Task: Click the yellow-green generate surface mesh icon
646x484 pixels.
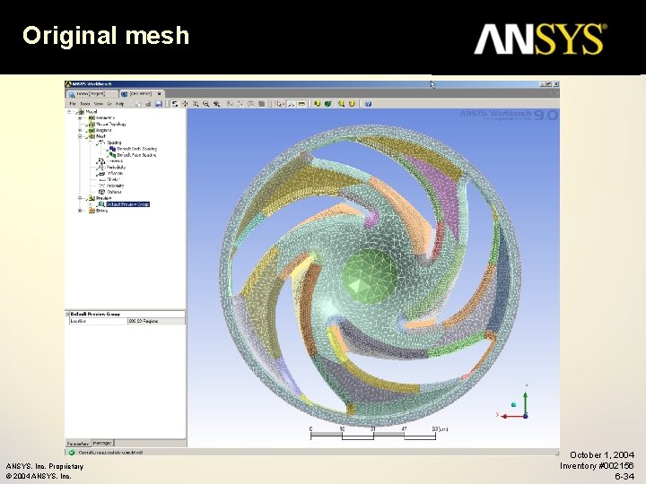Action: tap(318, 104)
